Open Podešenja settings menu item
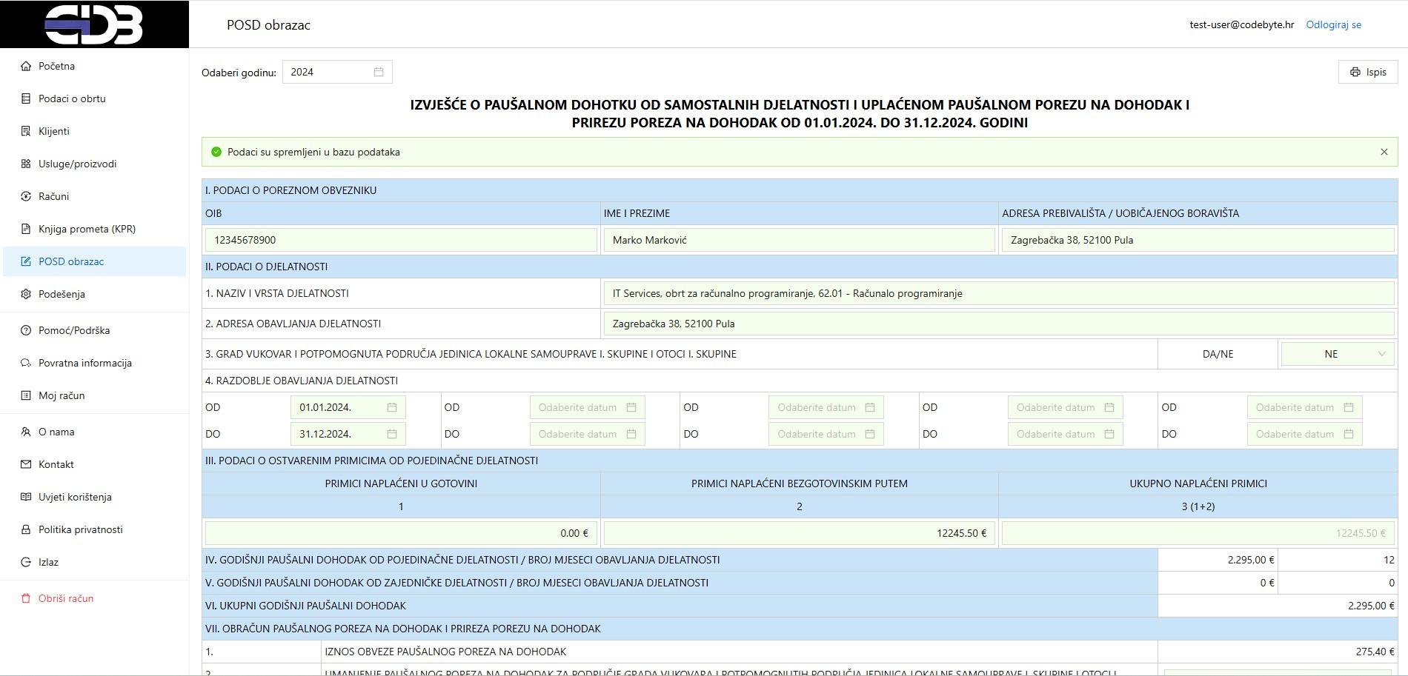 94,294
